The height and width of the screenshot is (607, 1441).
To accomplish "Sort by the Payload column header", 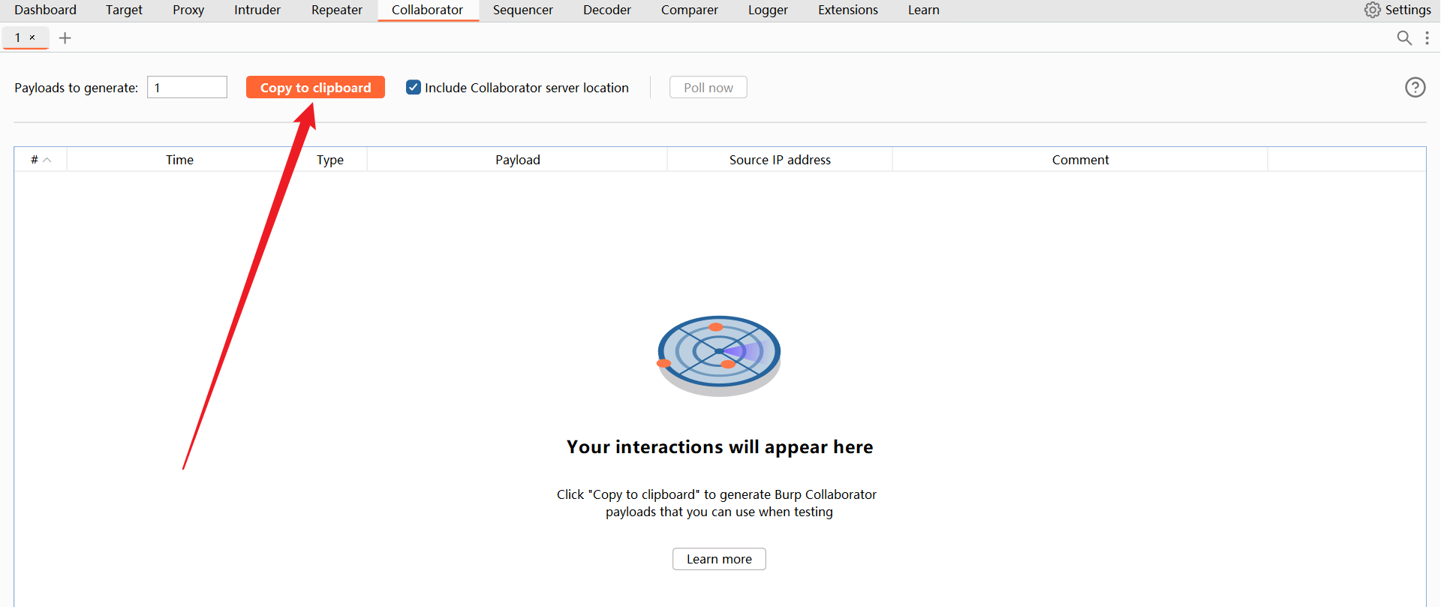I will click(518, 160).
